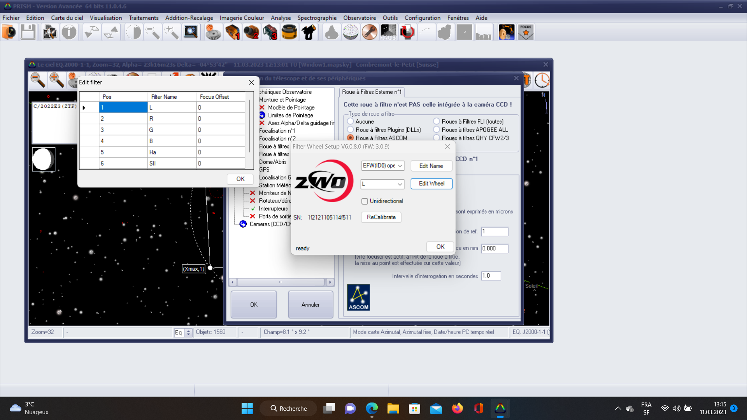
Task: Open the telescope silhouette toolbar icon
Action: click(x=309, y=32)
